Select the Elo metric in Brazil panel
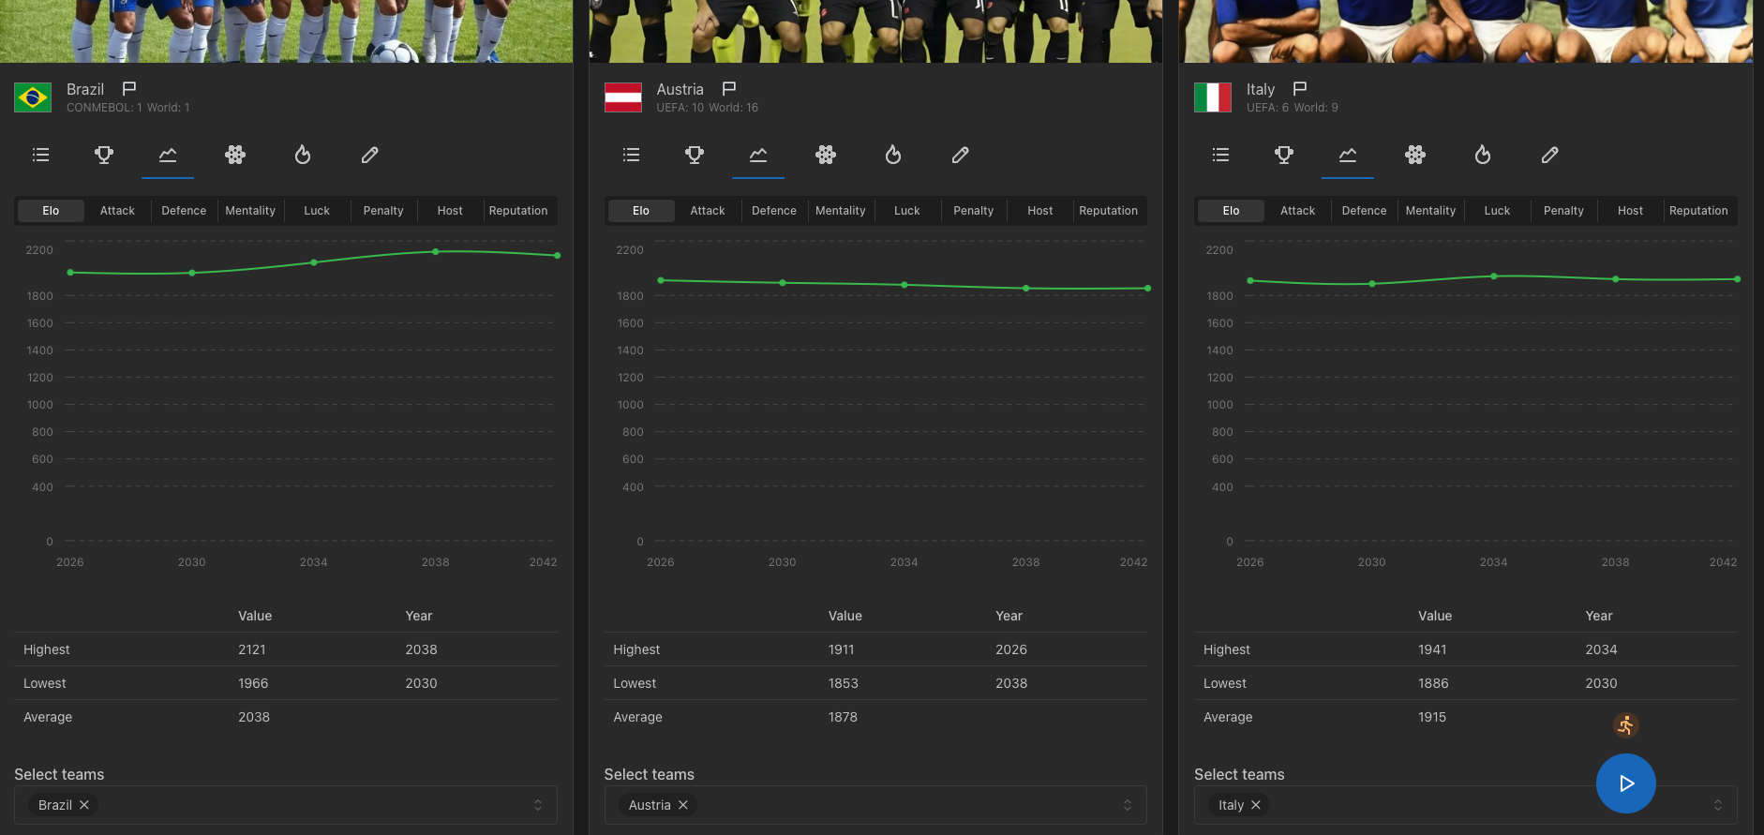 pos(51,211)
